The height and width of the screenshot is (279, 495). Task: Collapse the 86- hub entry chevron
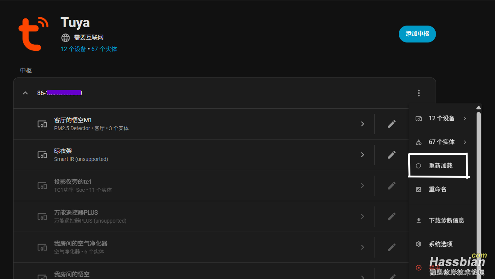25,93
